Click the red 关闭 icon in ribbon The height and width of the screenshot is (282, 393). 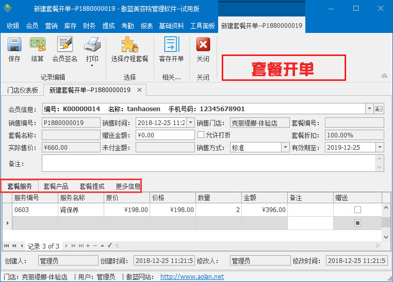(203, 45)
